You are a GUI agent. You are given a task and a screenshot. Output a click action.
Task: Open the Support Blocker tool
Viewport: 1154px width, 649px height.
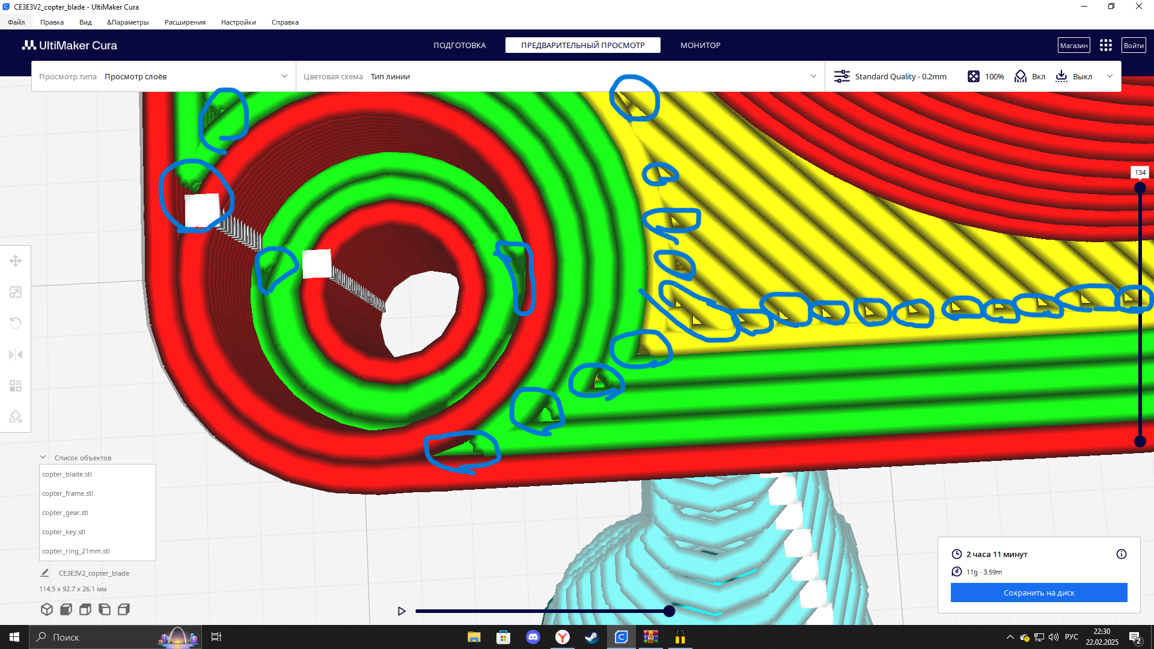coord(16,417)
